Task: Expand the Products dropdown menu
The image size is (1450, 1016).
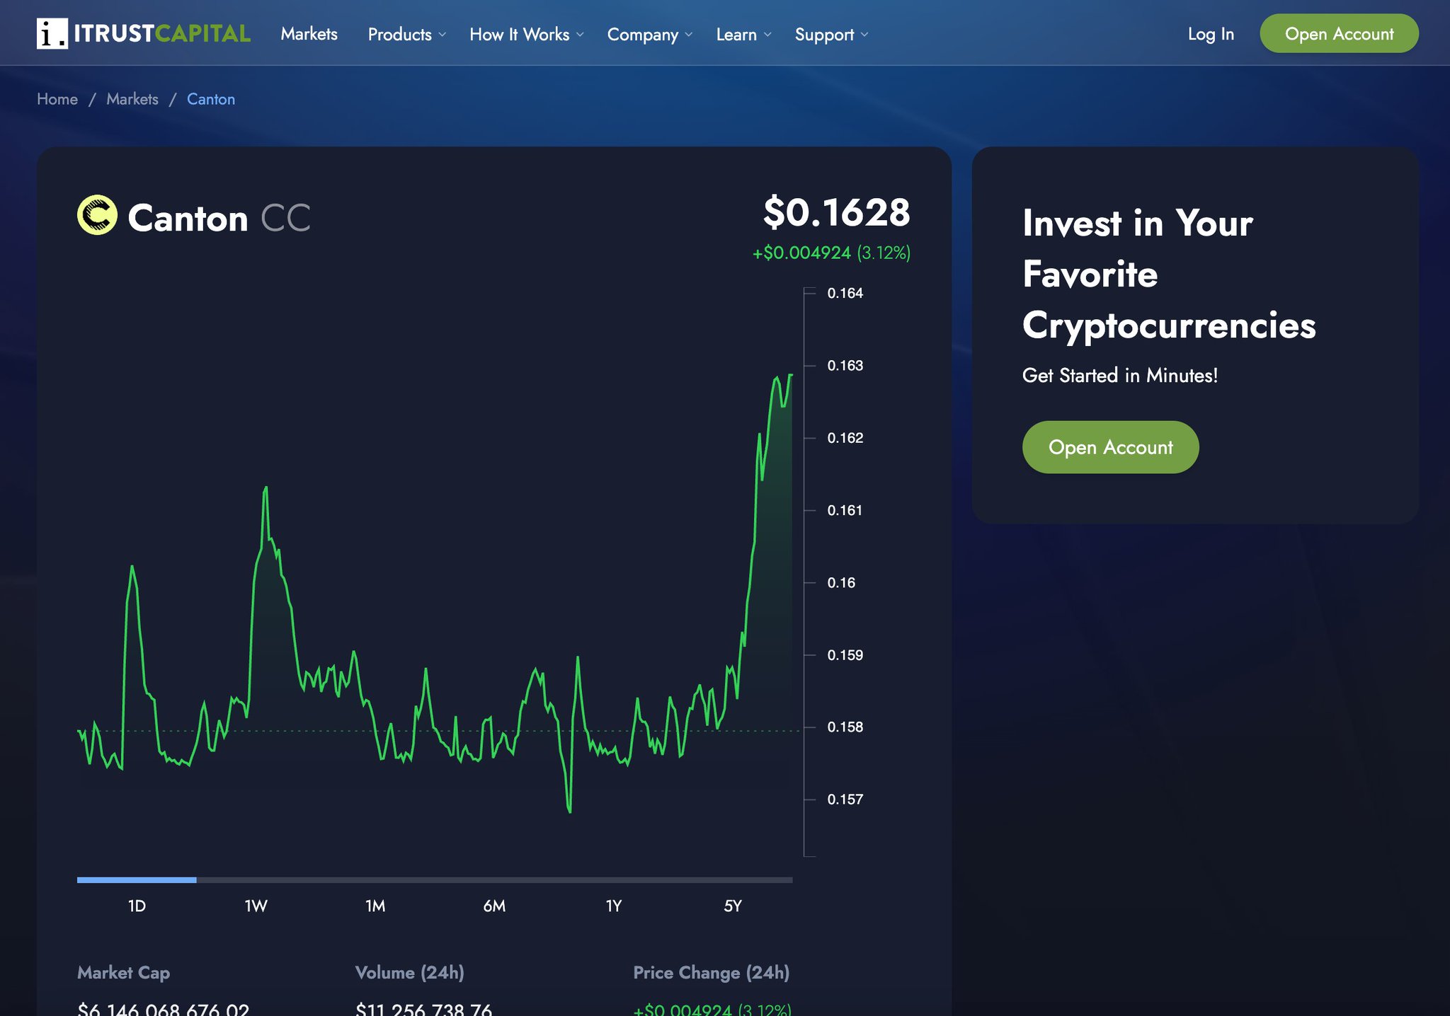Action: pos(406,34)
